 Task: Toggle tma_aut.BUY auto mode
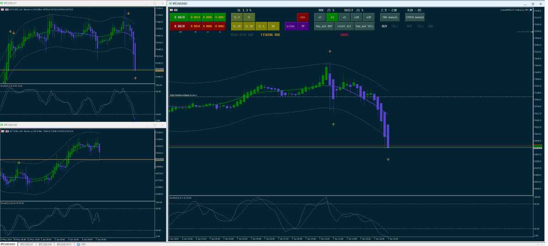324,26
